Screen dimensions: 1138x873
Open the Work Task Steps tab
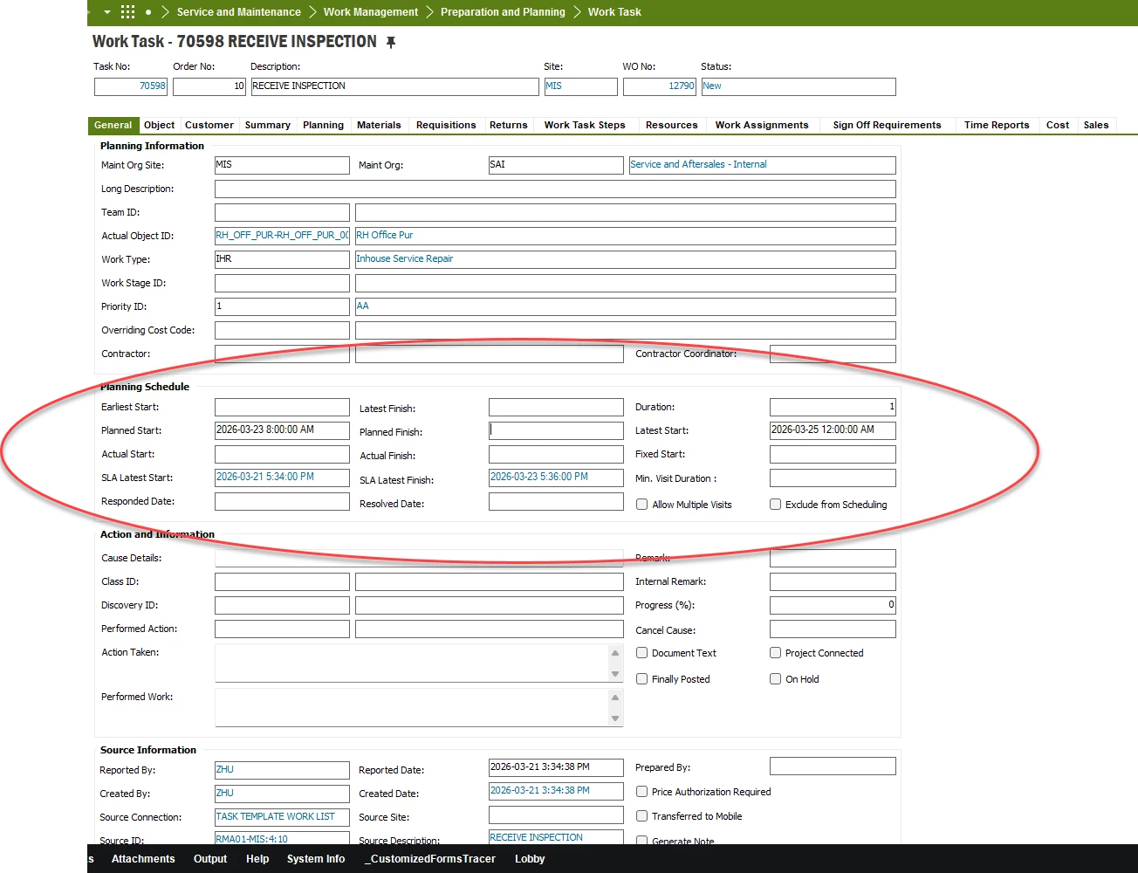pyautogui.click(x=585, y=125)
